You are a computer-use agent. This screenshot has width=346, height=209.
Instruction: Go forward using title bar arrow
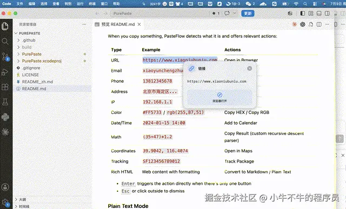(105, 14)
